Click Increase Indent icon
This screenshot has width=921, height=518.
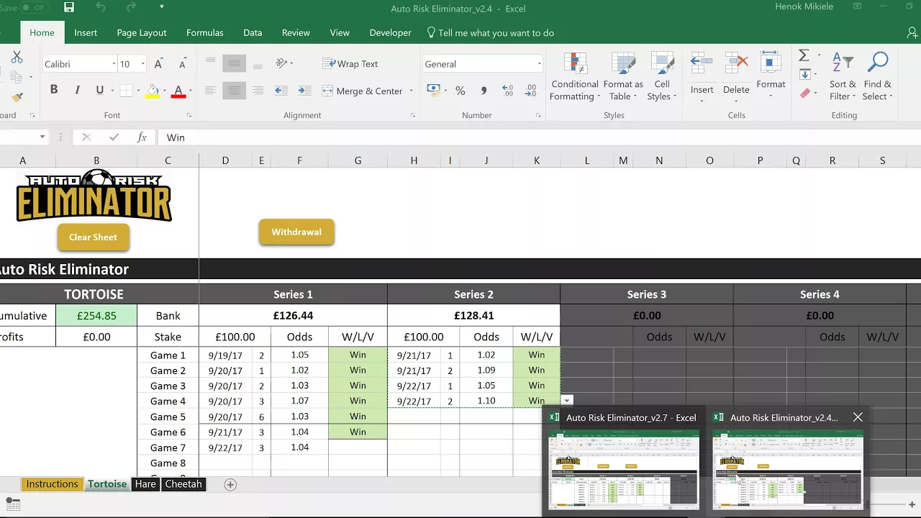click(304, 91)
